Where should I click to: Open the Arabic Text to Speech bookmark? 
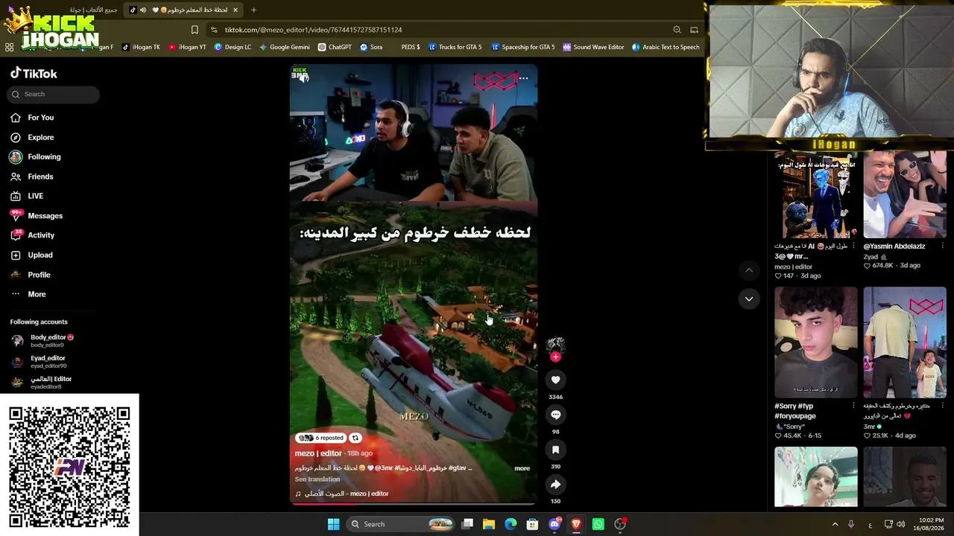(x=665, y=47)
